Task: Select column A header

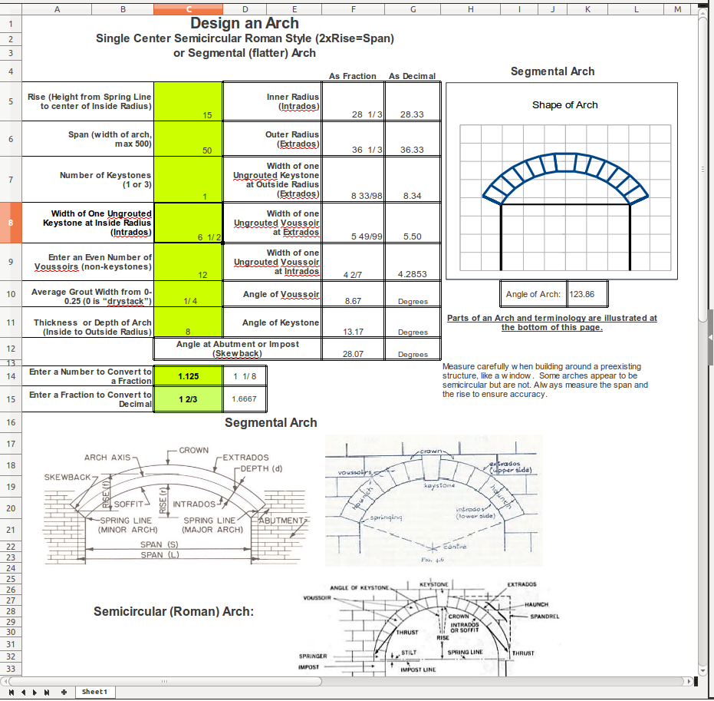Action: (x=57, y=9)
